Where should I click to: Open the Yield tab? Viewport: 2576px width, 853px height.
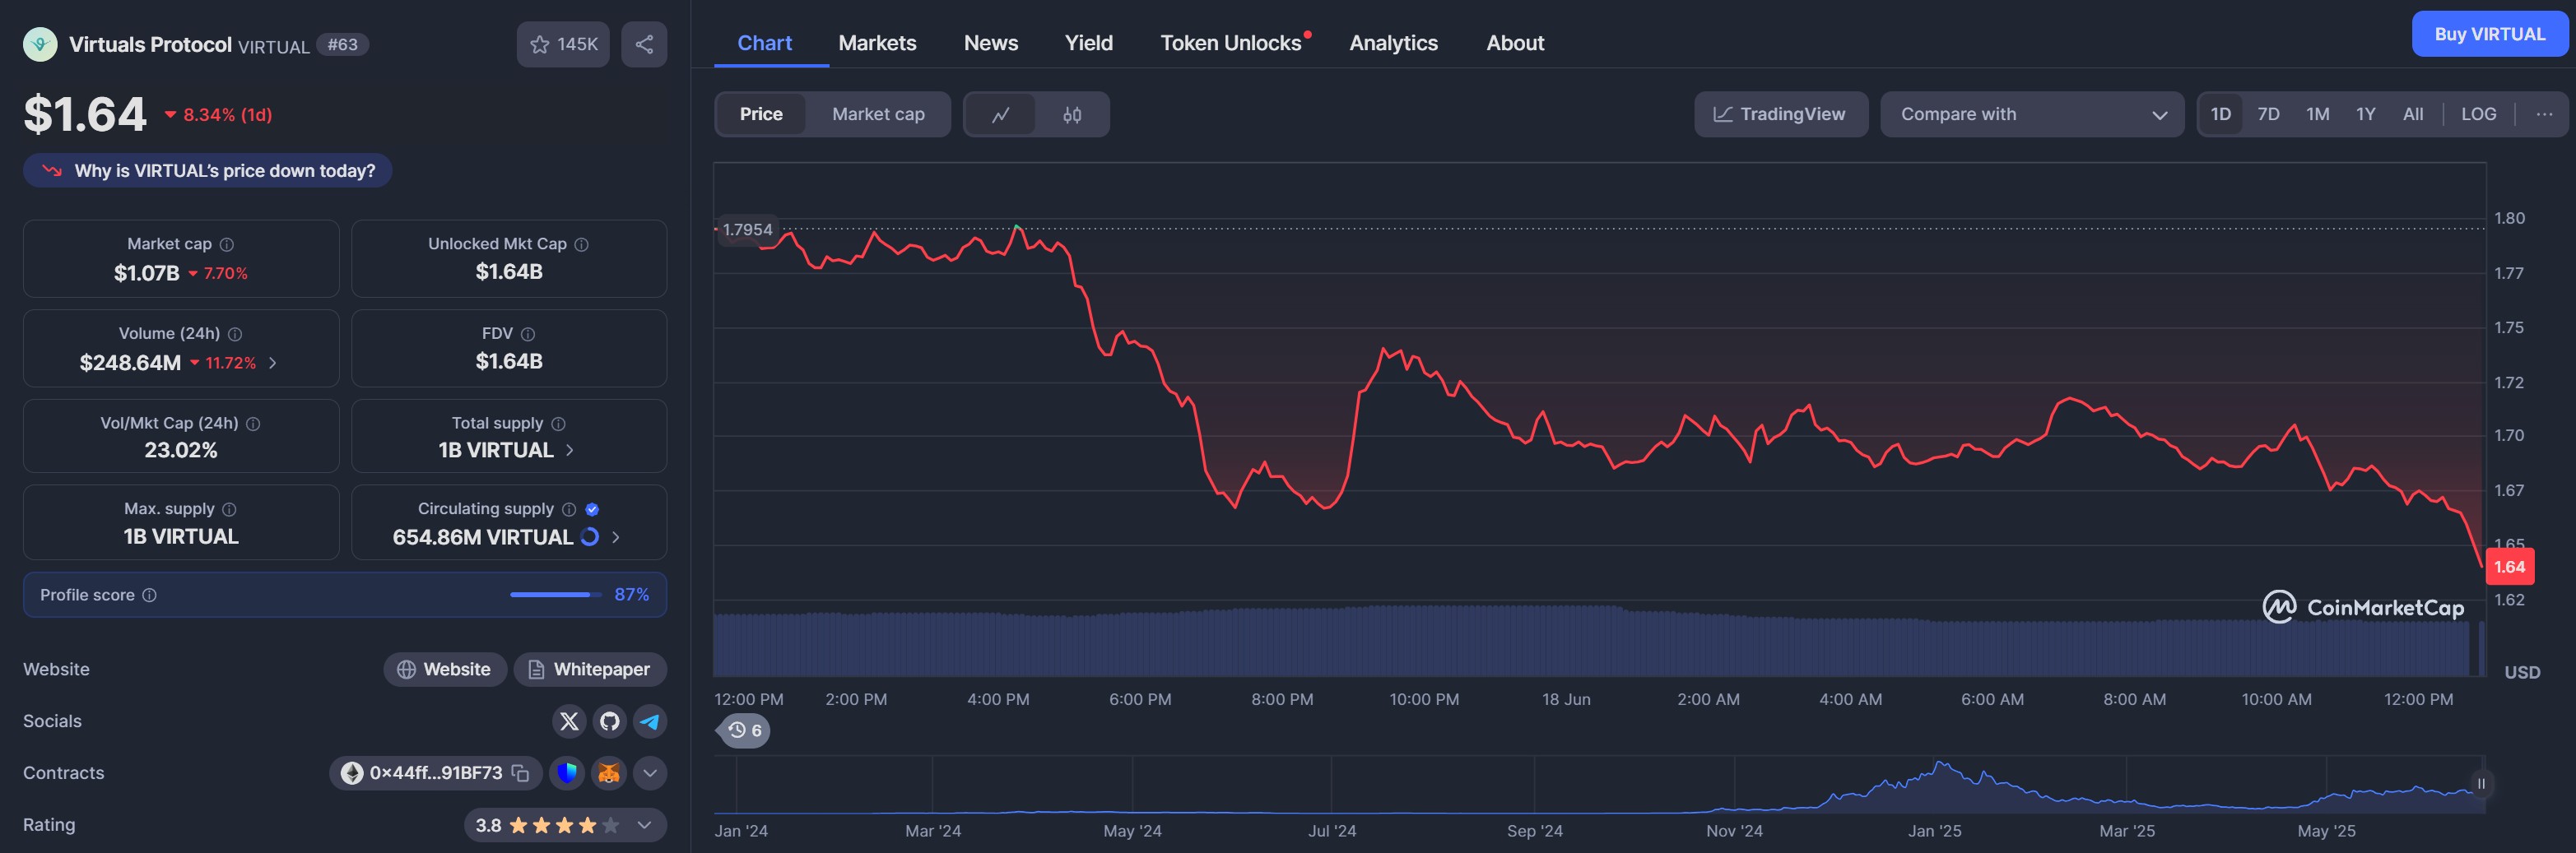tap(1088, 43)
